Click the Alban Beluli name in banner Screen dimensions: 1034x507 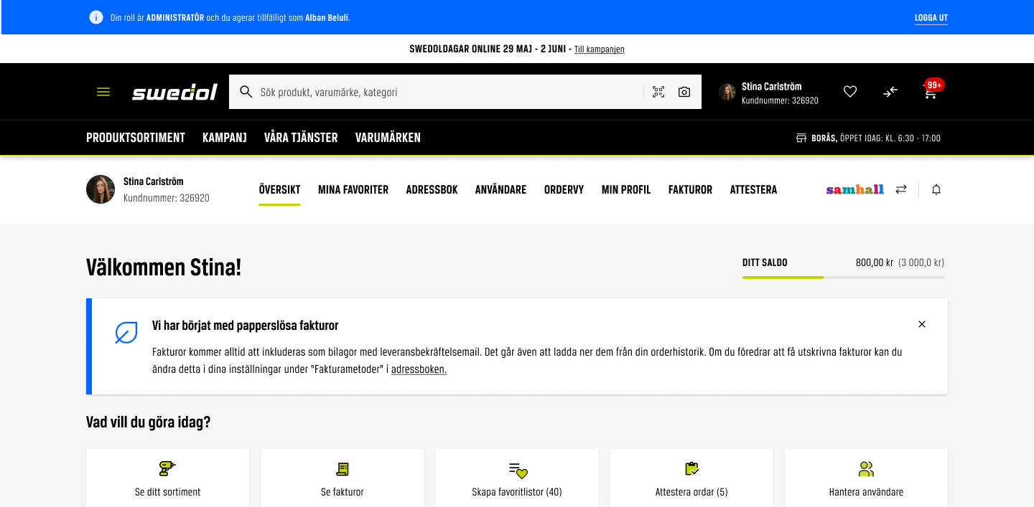pos(327,17)
